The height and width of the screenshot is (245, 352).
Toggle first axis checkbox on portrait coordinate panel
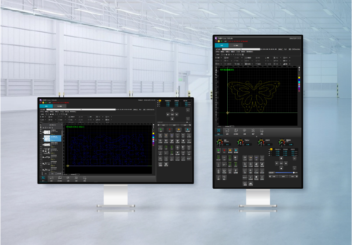[x=270, y=152]
